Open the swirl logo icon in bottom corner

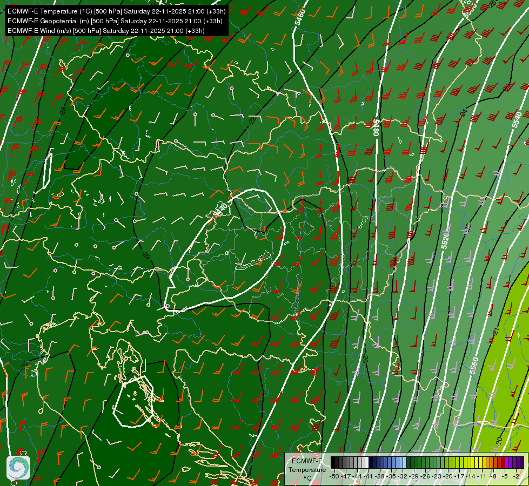(18, 468)
